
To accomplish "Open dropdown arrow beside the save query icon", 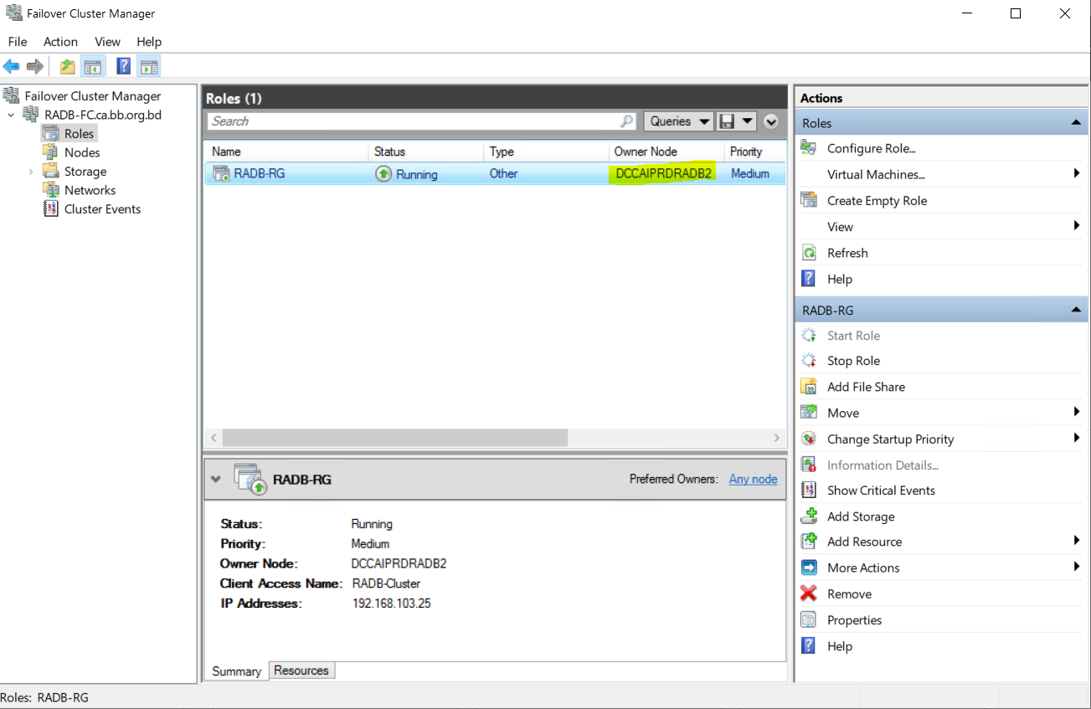I will click(x=748, y=121).
